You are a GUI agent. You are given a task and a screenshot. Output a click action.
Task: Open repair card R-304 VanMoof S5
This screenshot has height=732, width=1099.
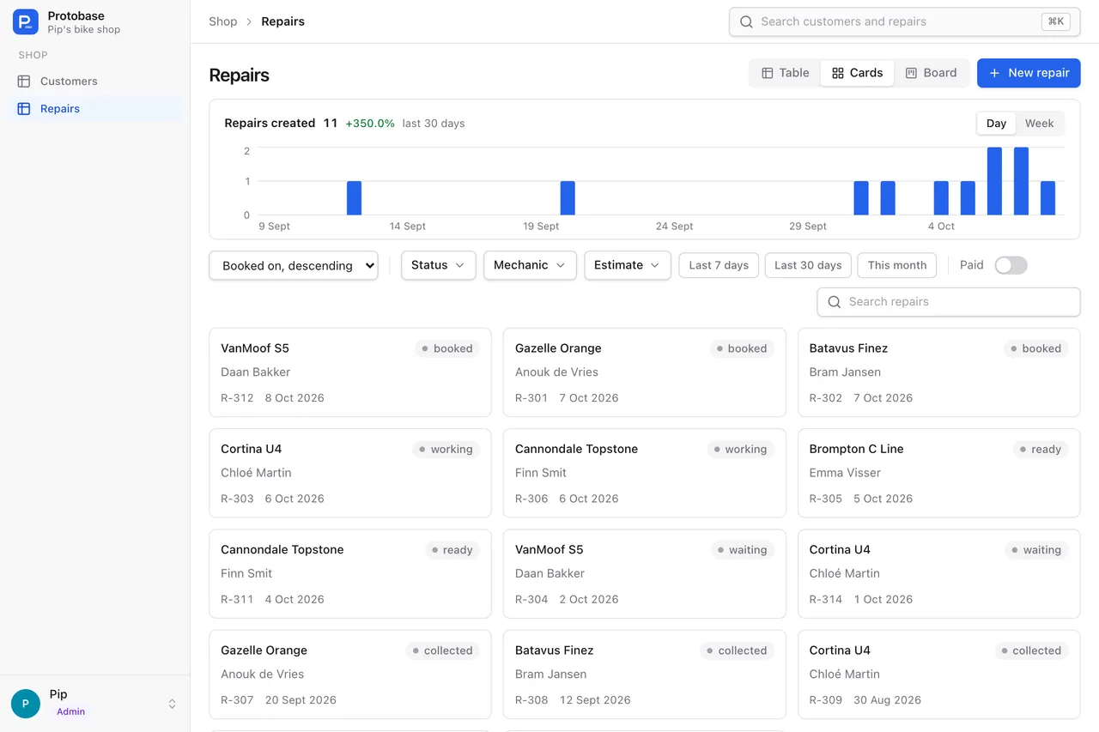click(x=644, y=574)
